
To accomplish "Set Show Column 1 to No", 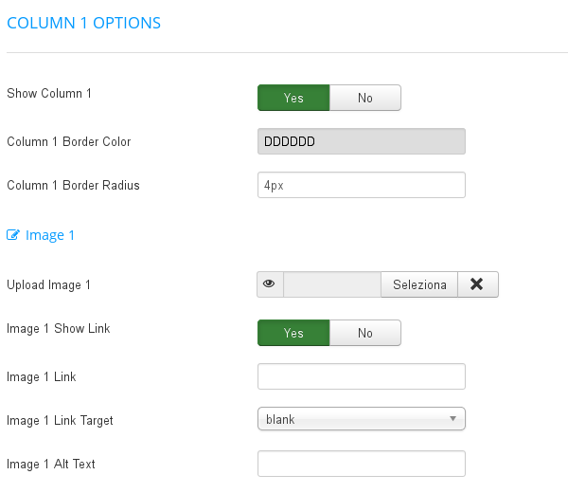I will pos(364,98).
